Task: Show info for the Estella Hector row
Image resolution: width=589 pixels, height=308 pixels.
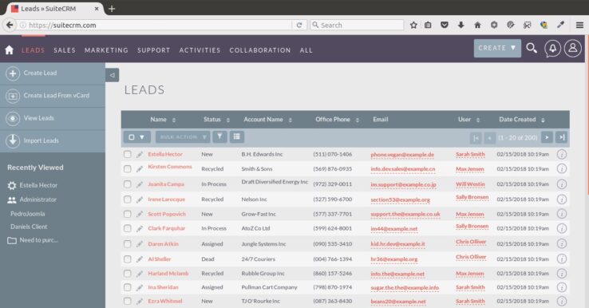Action: 562,154
